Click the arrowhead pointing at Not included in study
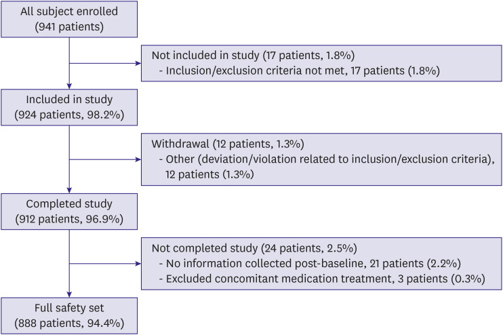Screen dimensions: 503x335 point(138,65)
